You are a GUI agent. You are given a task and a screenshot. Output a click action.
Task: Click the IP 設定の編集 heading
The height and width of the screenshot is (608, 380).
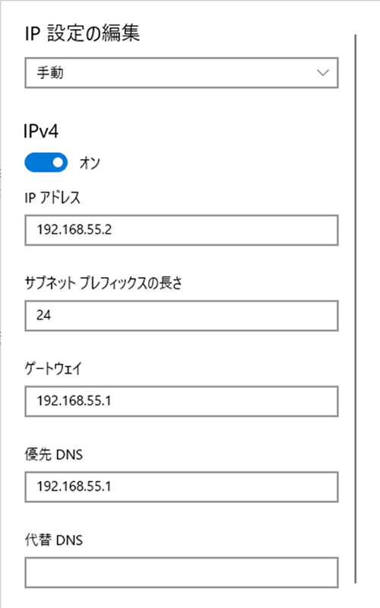coord(82,33)
